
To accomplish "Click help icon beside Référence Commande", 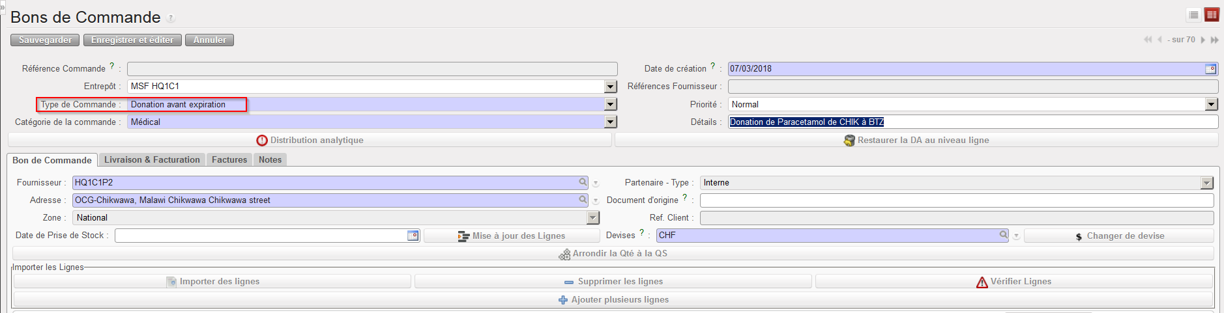I will 112,66.
